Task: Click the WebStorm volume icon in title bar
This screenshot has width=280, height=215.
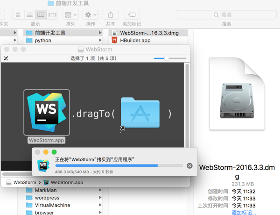Action: tap(81, 49)
